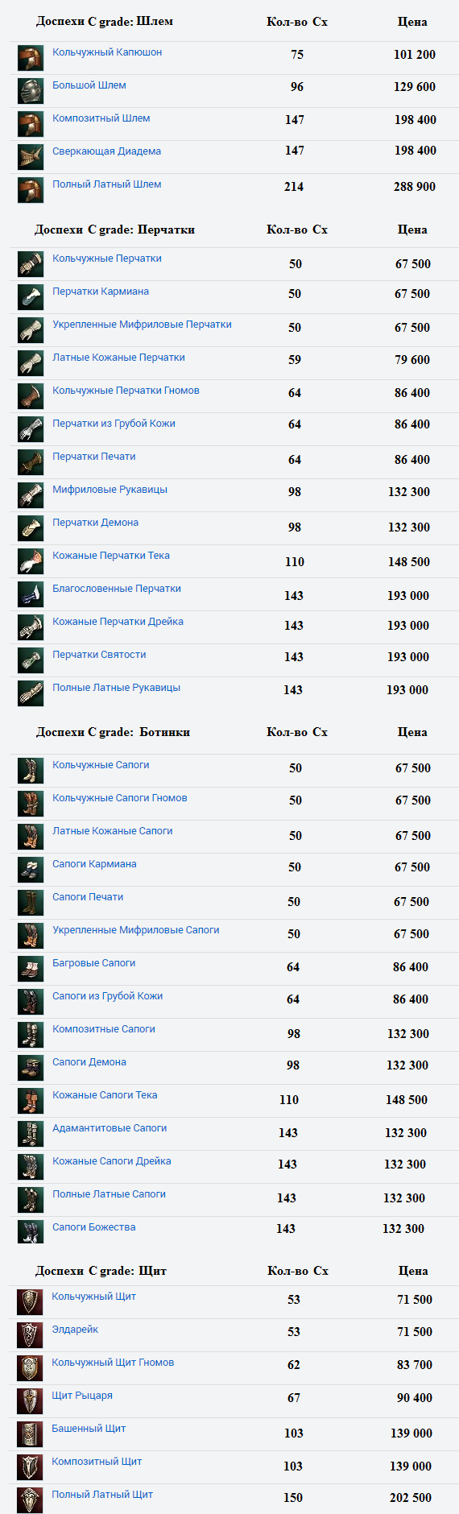Open the Полный Латный Щит link

click(x=102, y=1495)
